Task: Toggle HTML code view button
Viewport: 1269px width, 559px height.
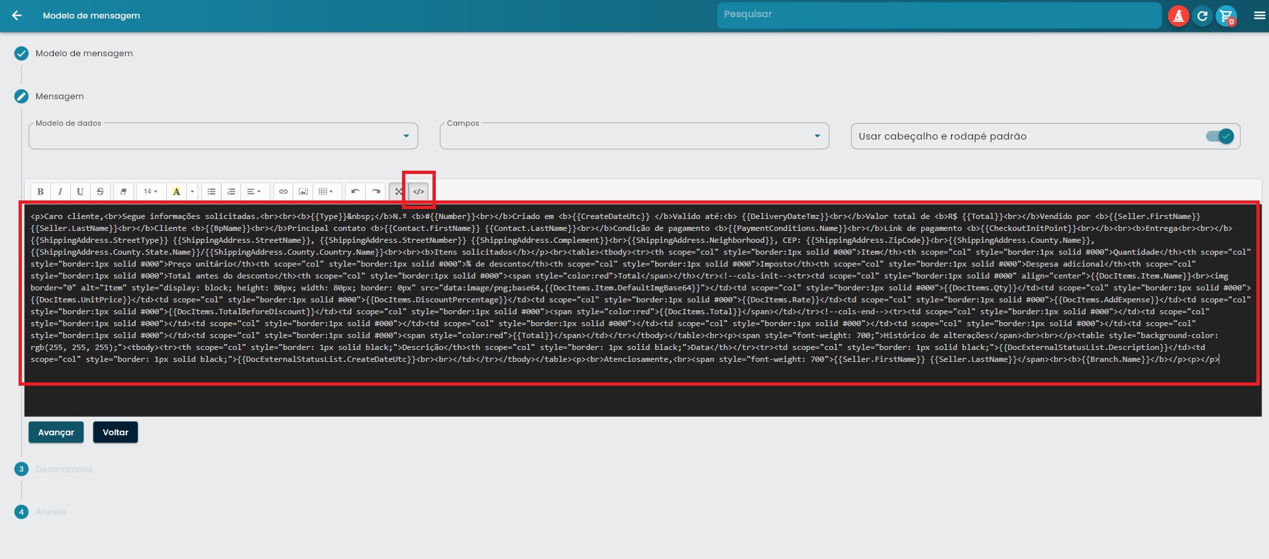Action: (x=419, y=191)
